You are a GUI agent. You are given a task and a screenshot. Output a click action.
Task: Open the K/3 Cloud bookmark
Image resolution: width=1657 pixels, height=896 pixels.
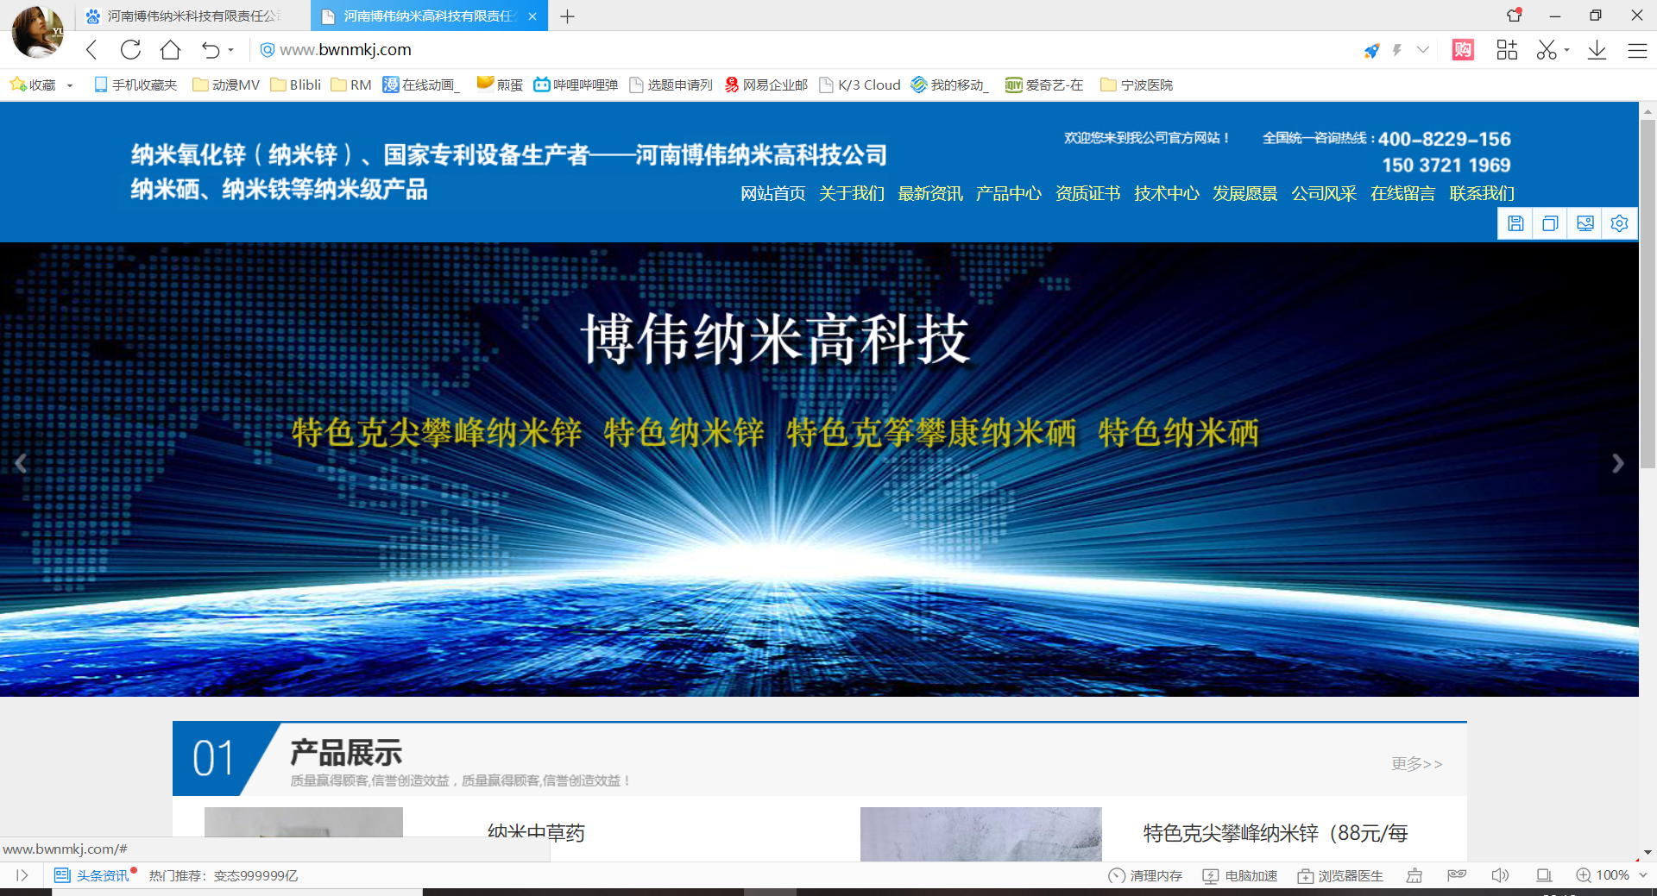[860, 85]
